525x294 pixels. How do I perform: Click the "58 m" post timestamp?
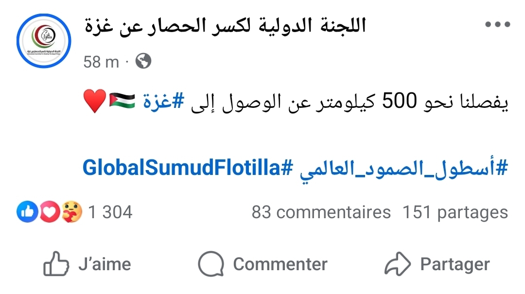[x=101, y=62]
